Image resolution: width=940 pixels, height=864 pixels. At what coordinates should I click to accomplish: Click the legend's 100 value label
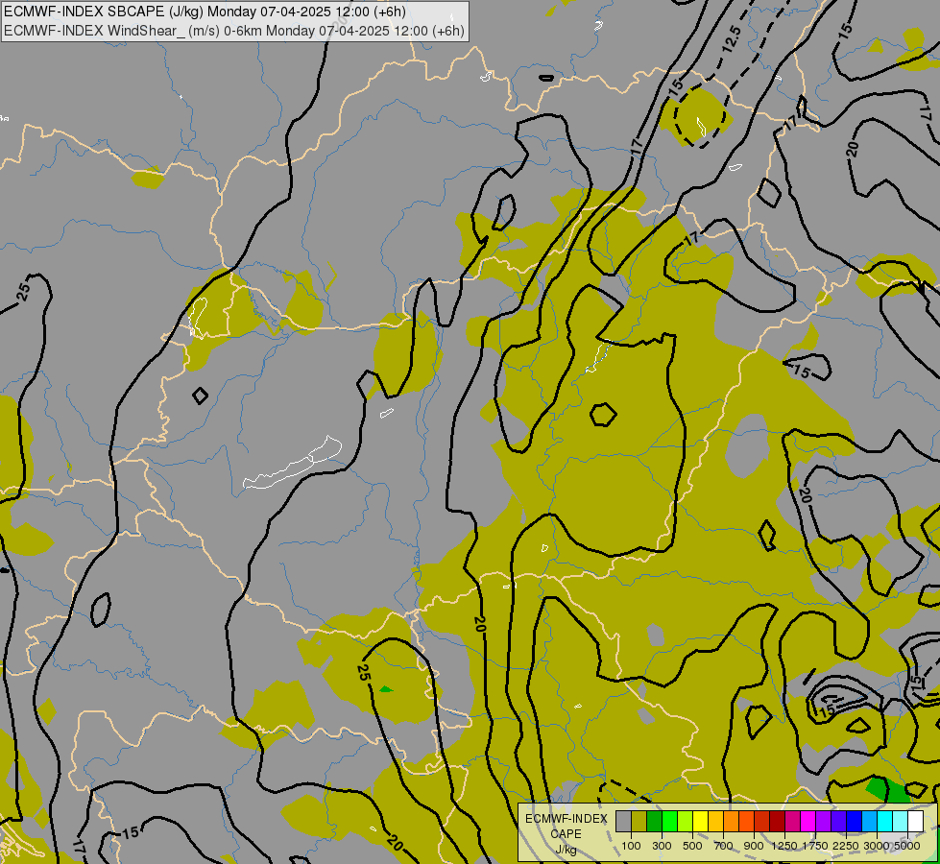(631, 846)
